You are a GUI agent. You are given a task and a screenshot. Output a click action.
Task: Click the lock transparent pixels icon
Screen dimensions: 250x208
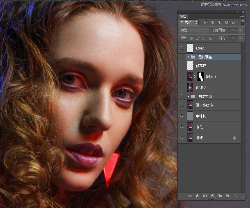[192, 38]
